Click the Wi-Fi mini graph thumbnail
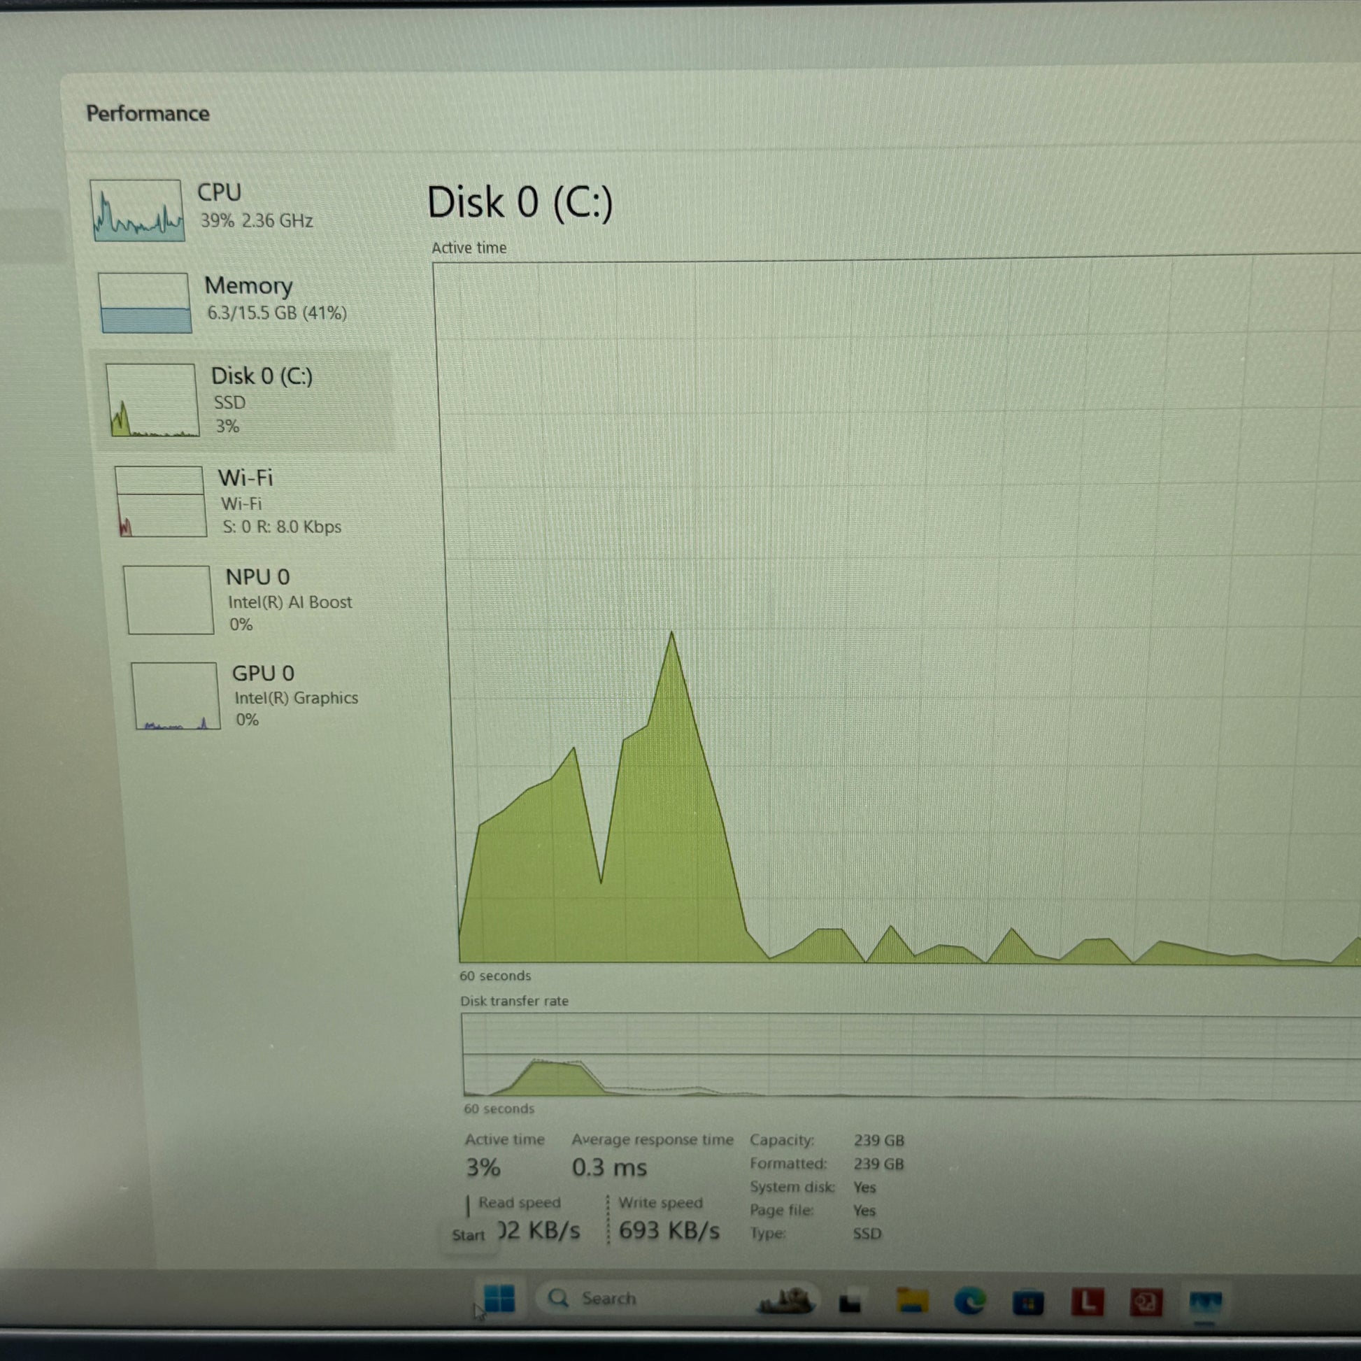1361x1361 pixels. point(160,501)
